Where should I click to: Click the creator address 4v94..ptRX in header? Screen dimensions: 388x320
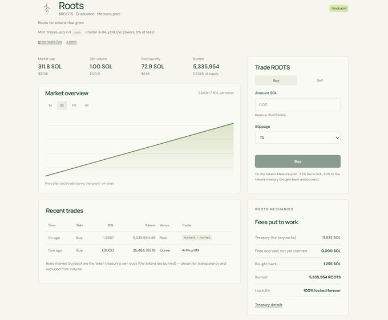pos(107,32)
